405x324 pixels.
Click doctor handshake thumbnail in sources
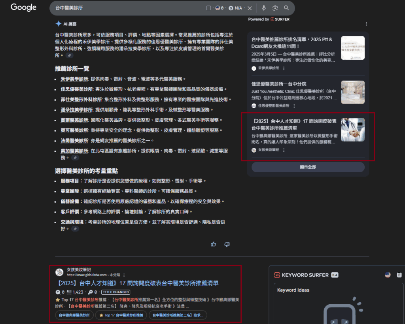click(x=352, y=130)
